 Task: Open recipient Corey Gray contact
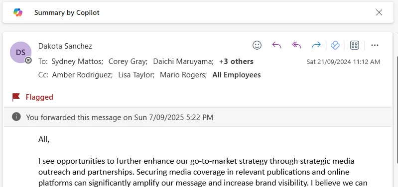pos(128,62)
